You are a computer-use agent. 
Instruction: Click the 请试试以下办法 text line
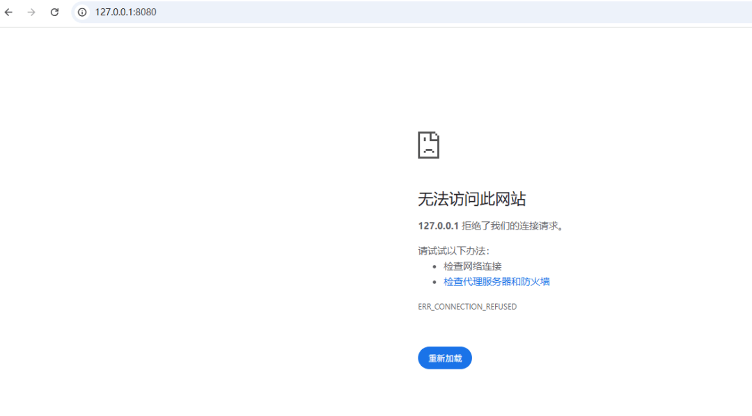pos(454,250)
